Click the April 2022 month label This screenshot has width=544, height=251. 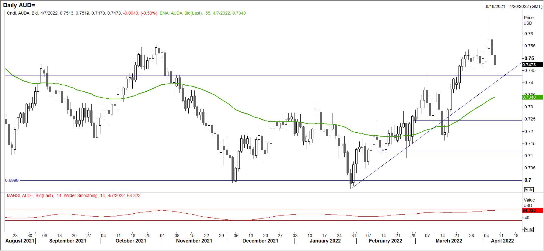tap(502, 241)
